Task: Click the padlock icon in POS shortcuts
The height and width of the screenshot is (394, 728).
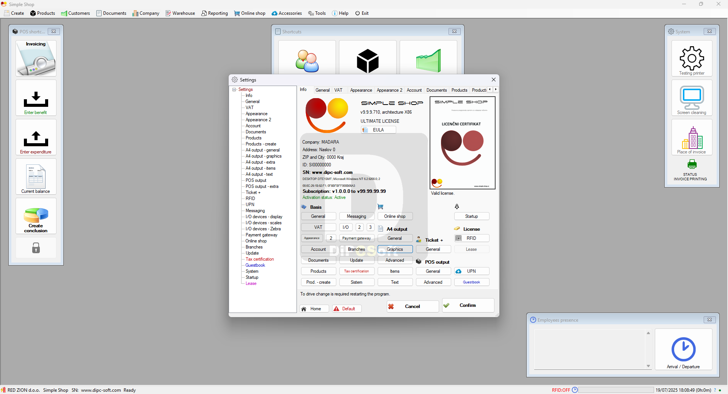Action: pos(36,248)
